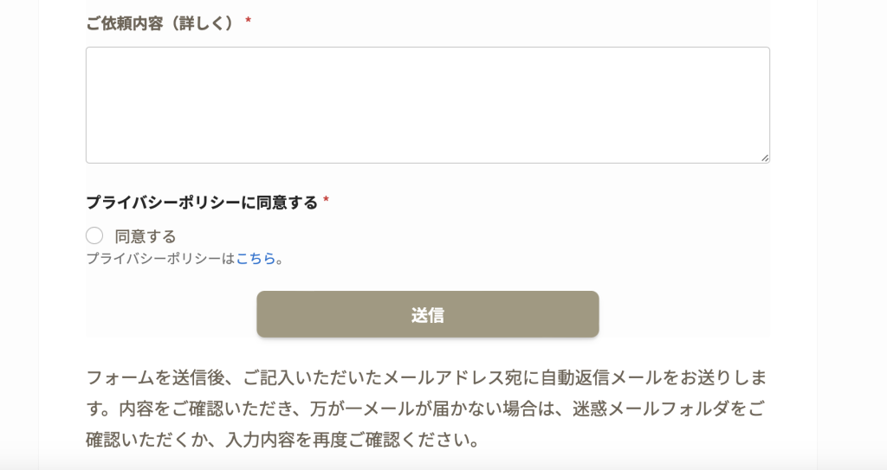Click the ご依頼内容（詳しく） field label
The image size is (887, 470).
point(160,23)
